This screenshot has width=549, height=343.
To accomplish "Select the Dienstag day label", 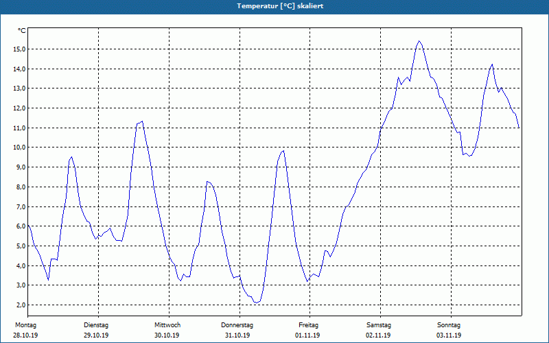I will [x=96, y=325].
